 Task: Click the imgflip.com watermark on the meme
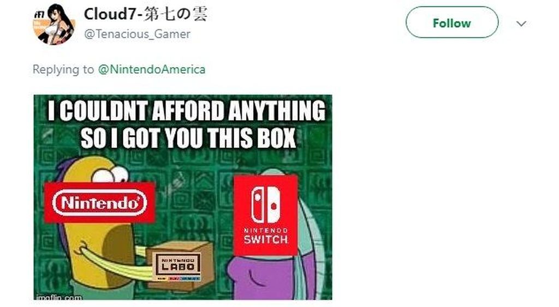(59, 297)
